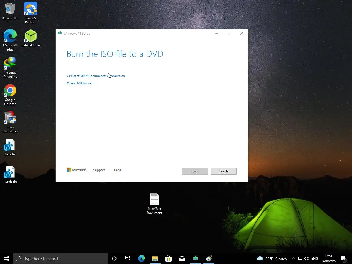Open the clock and date flyout
The height and width of the screenshot is (264, 352).
(329, 258)
